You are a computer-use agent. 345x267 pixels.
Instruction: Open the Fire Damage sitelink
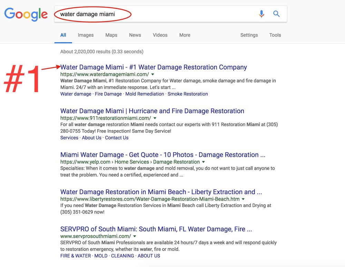(108, 94)
